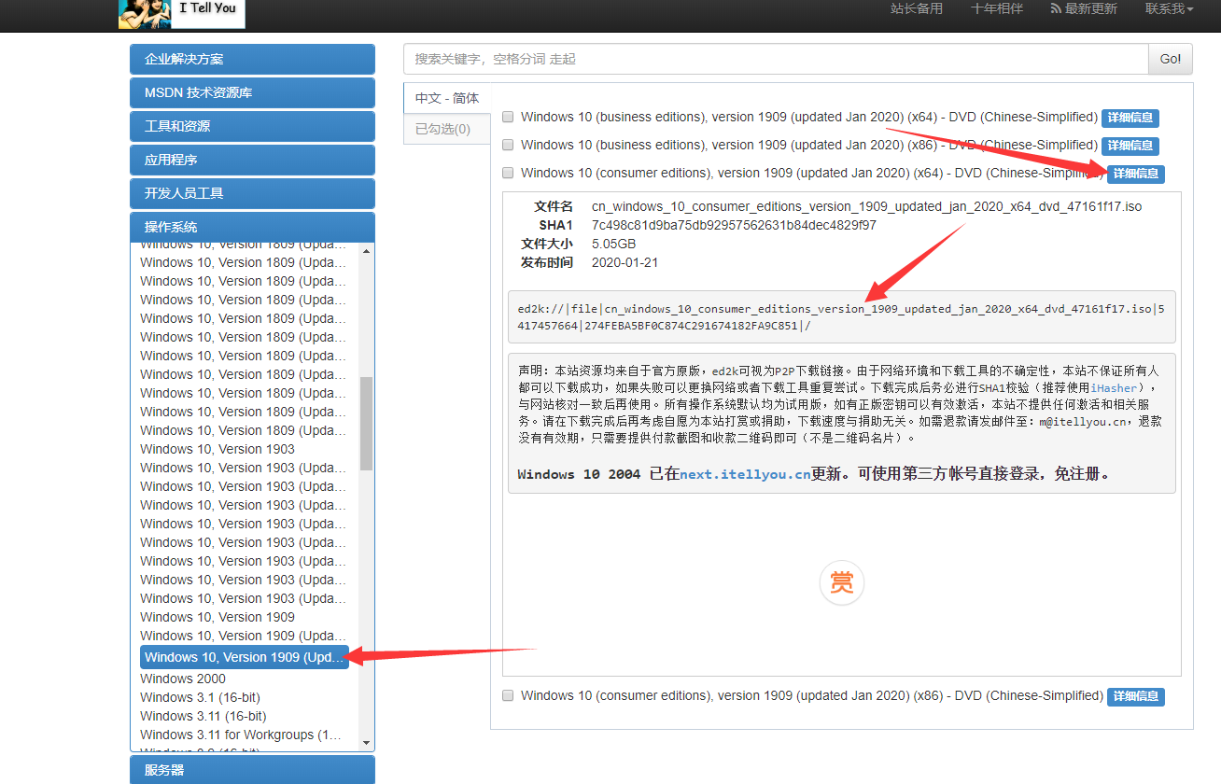The height and width of the screenshot is (784, 1221).
Task: Select Windows 2000 in the list
Action: 183,679
